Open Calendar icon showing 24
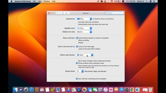166x93 pixels. click(42, 90)
